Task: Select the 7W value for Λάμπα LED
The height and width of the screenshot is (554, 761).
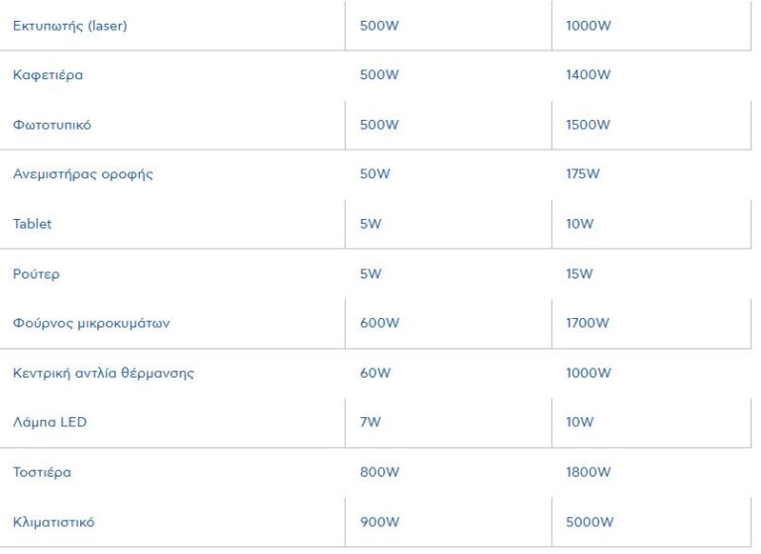Action: tap(371, 422)
